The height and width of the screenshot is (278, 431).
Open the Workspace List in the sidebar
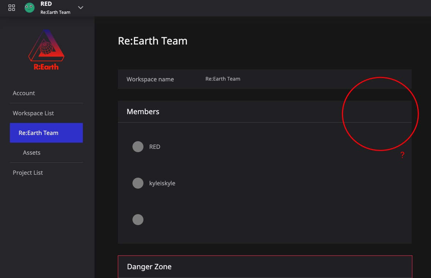[x=33, y=113]
